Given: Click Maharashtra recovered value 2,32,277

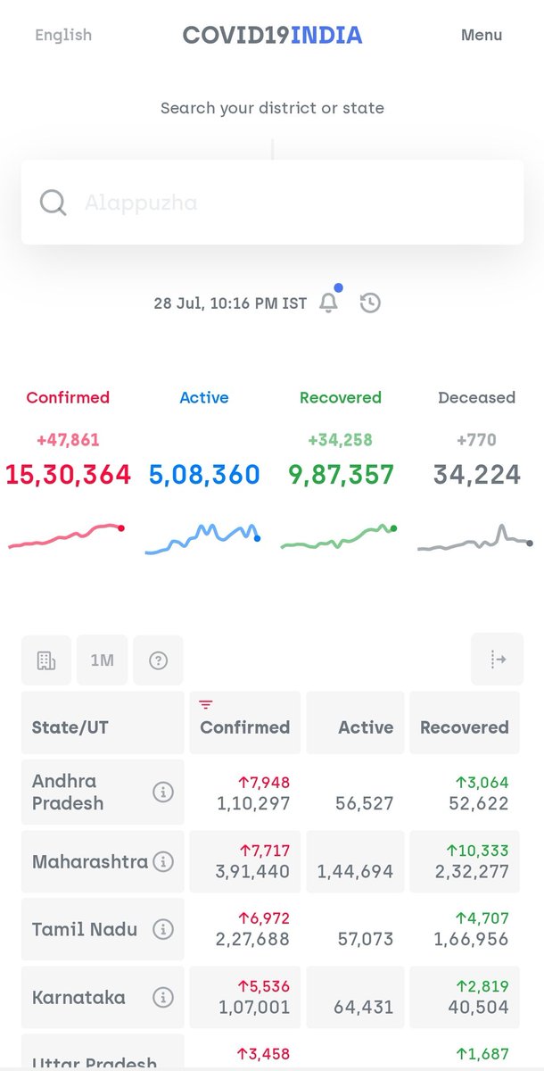Looking at the screenshot, I should coord(472,872).
